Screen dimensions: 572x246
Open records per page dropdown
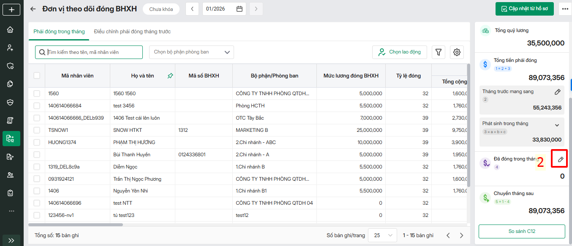(x=382, y=235)
